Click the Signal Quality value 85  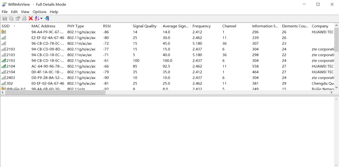pyautogui.click(x=135, y=66)
